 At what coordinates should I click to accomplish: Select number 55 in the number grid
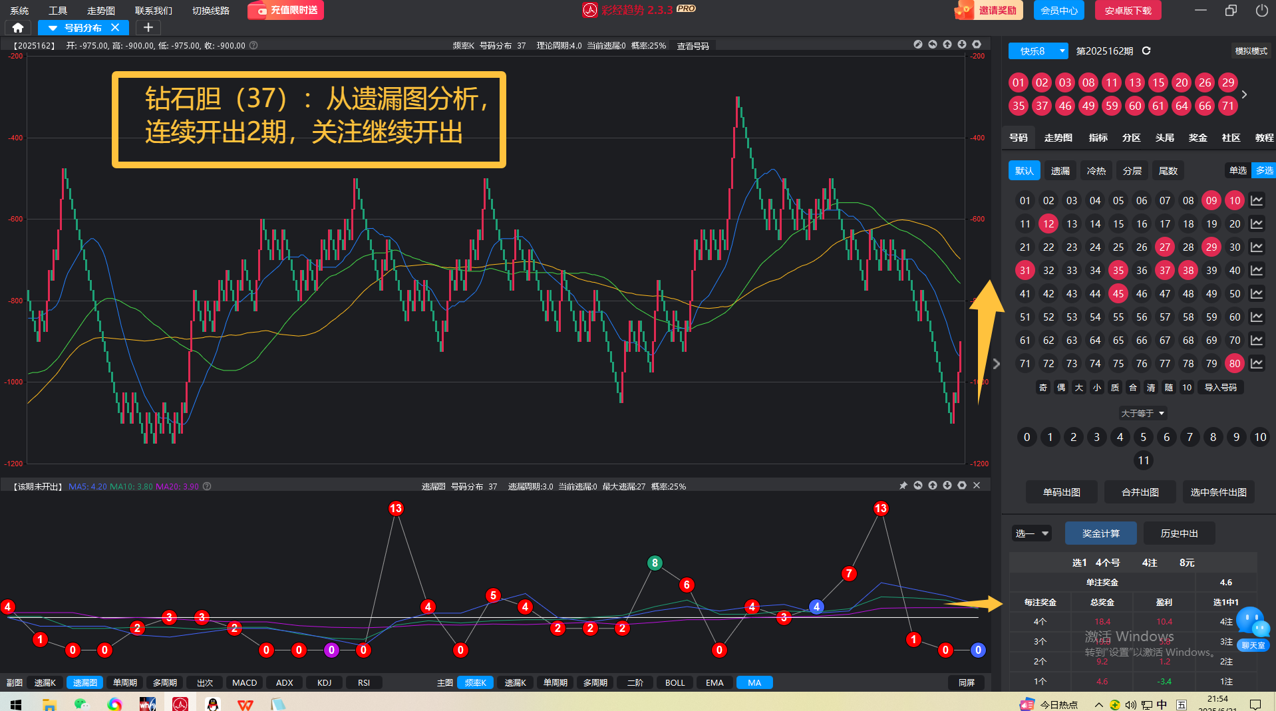coord(1118,317)
